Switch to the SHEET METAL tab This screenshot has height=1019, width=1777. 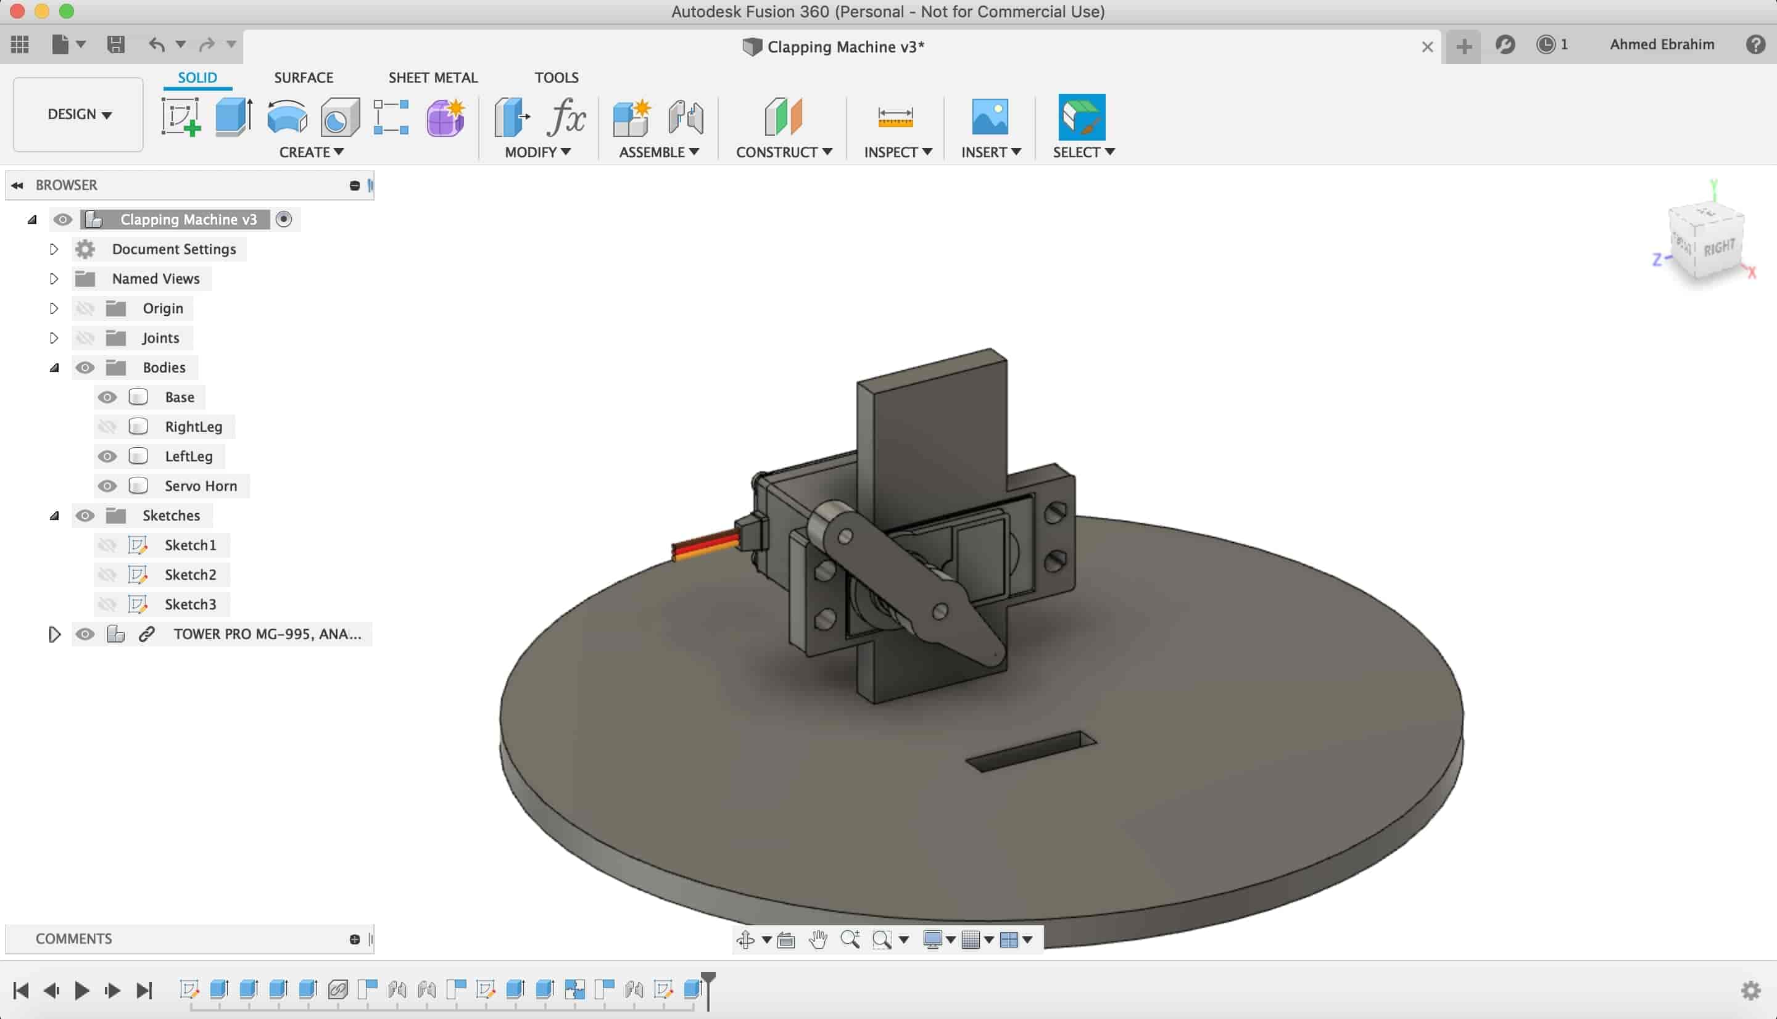point(433,77)
